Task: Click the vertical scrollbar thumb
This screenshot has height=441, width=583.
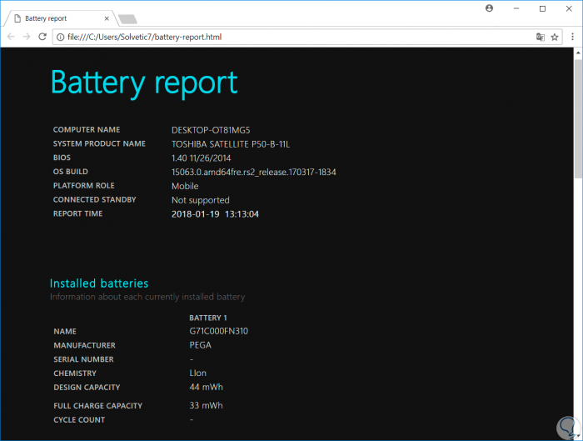Action: pos(578,119)
